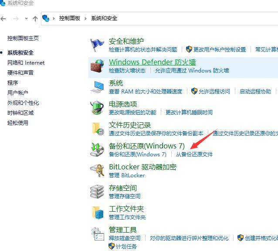Go forward with the right arrow button
Screen dimensions: 278x251
tap(16, 18)
